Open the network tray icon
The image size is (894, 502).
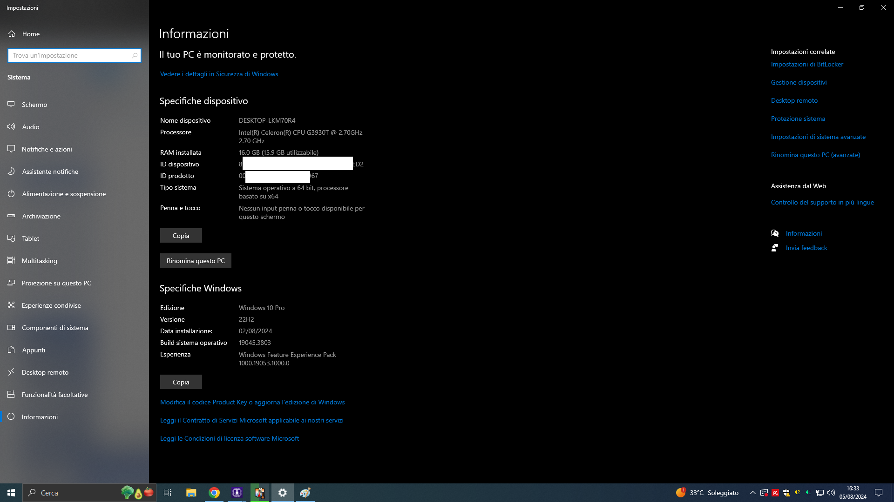[820, 493]
